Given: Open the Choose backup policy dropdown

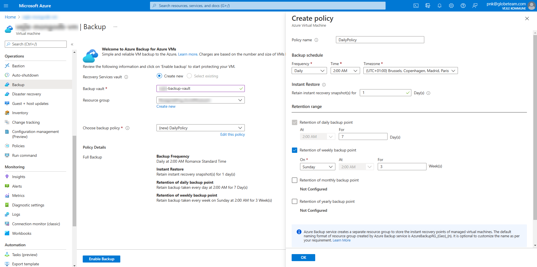Looking at the screenshot, I should pyautogui.click(x=200, y=128).
